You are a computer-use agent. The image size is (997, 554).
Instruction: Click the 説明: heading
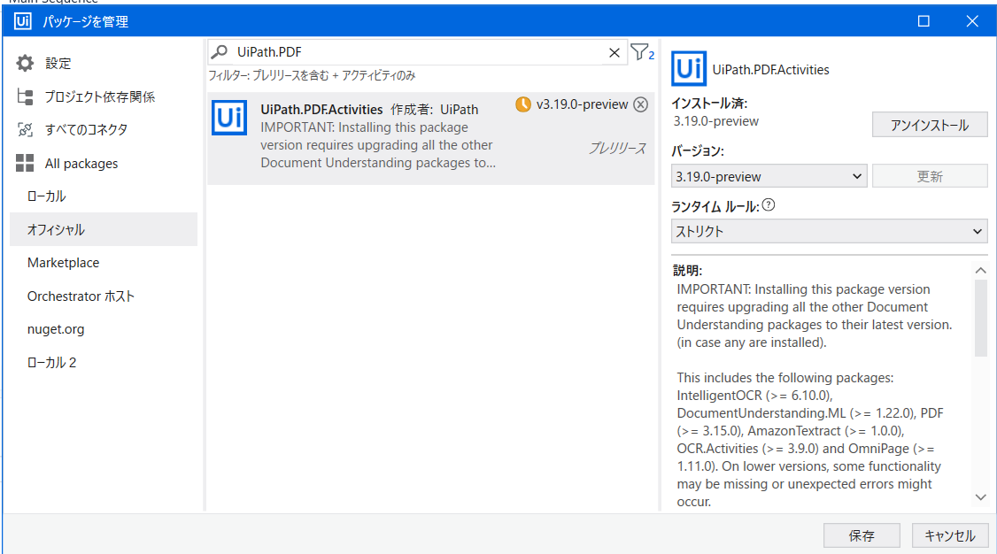point(687,270)
